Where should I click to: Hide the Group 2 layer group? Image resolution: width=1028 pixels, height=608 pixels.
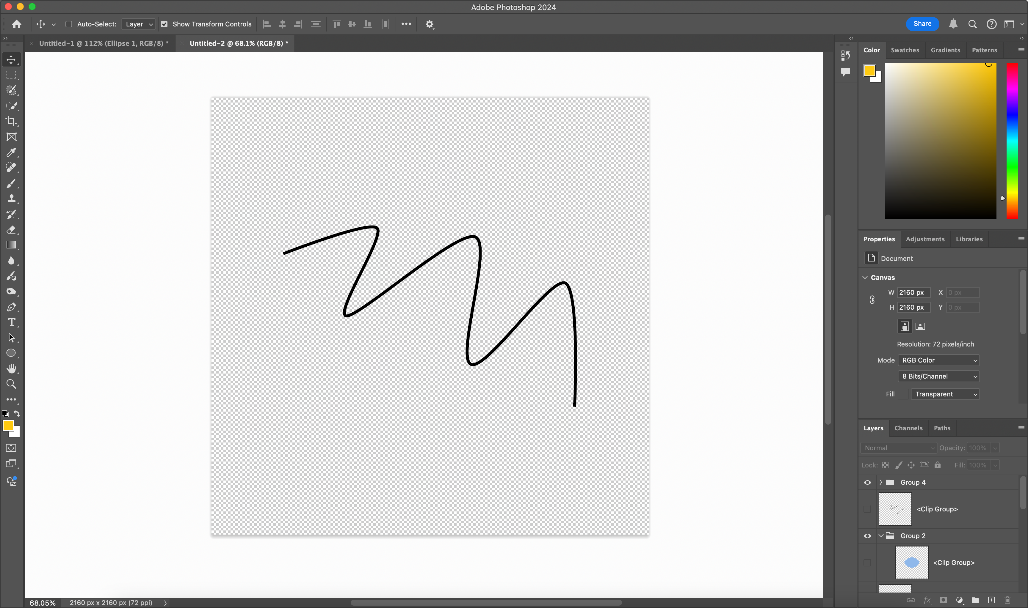(867, 535)
